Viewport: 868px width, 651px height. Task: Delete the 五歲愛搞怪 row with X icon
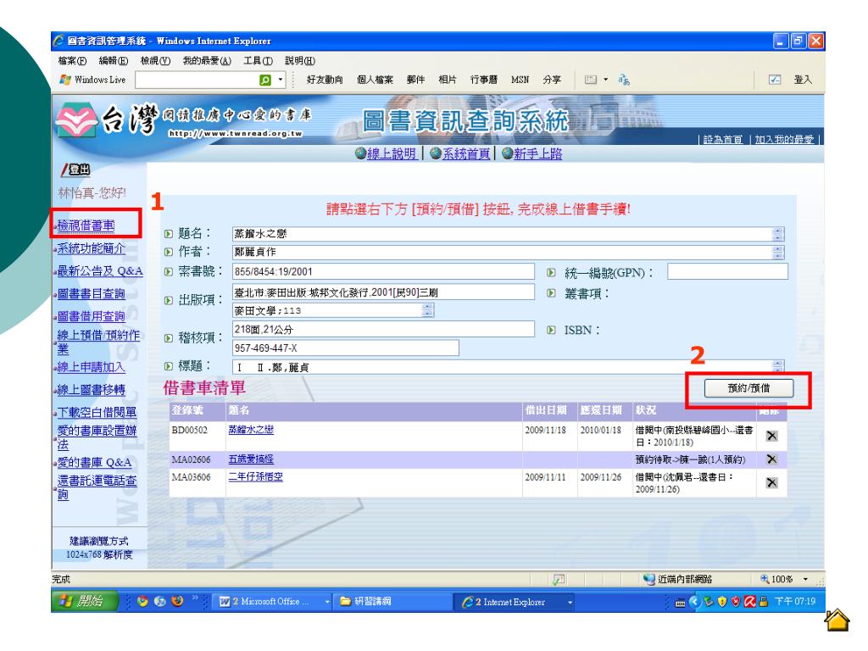(x=771, y=459)
